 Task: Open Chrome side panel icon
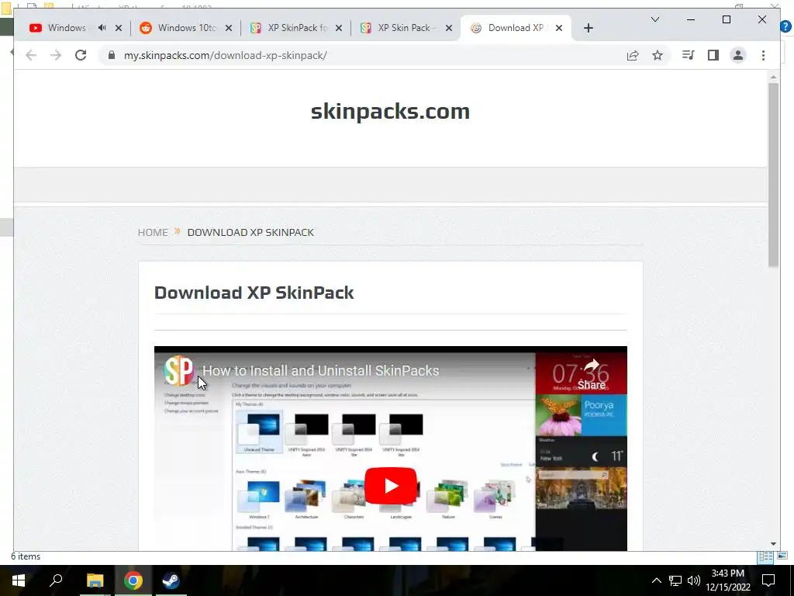(713, 55)
